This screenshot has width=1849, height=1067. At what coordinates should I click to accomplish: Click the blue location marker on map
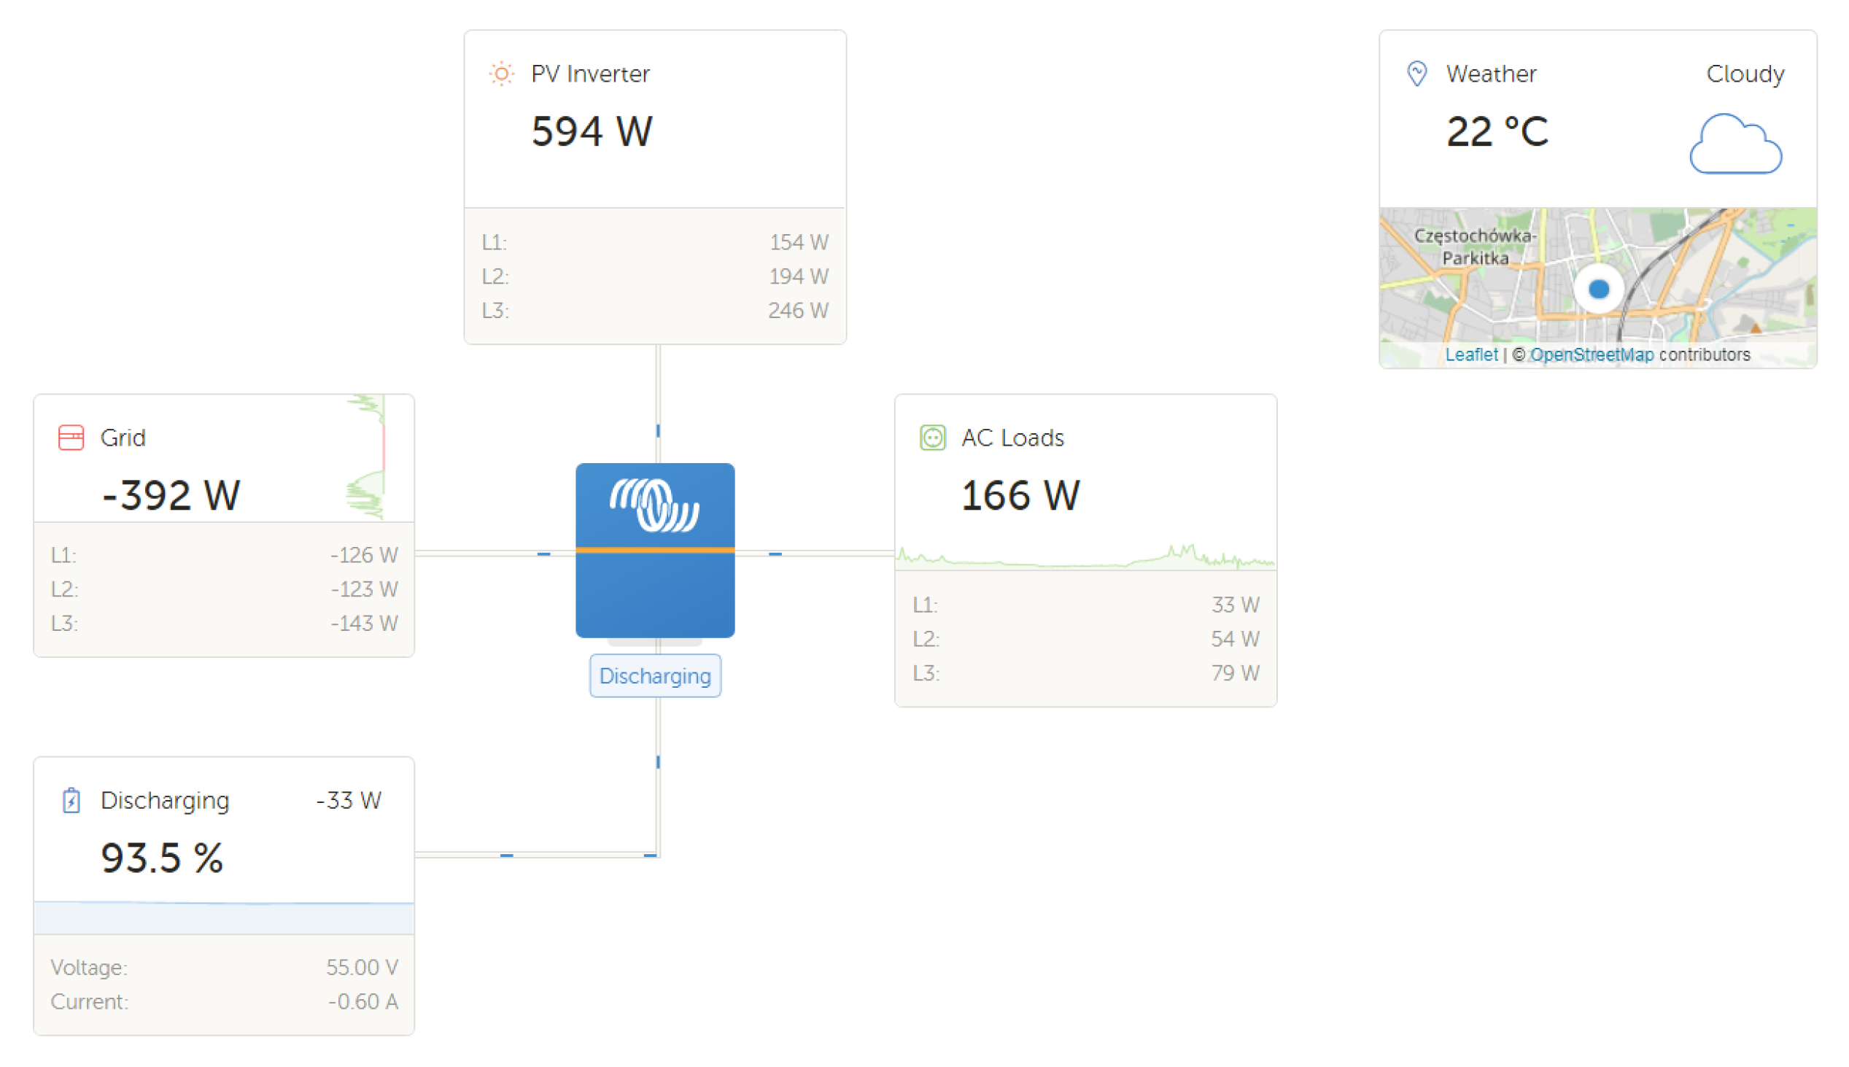tap(1597, 289)
